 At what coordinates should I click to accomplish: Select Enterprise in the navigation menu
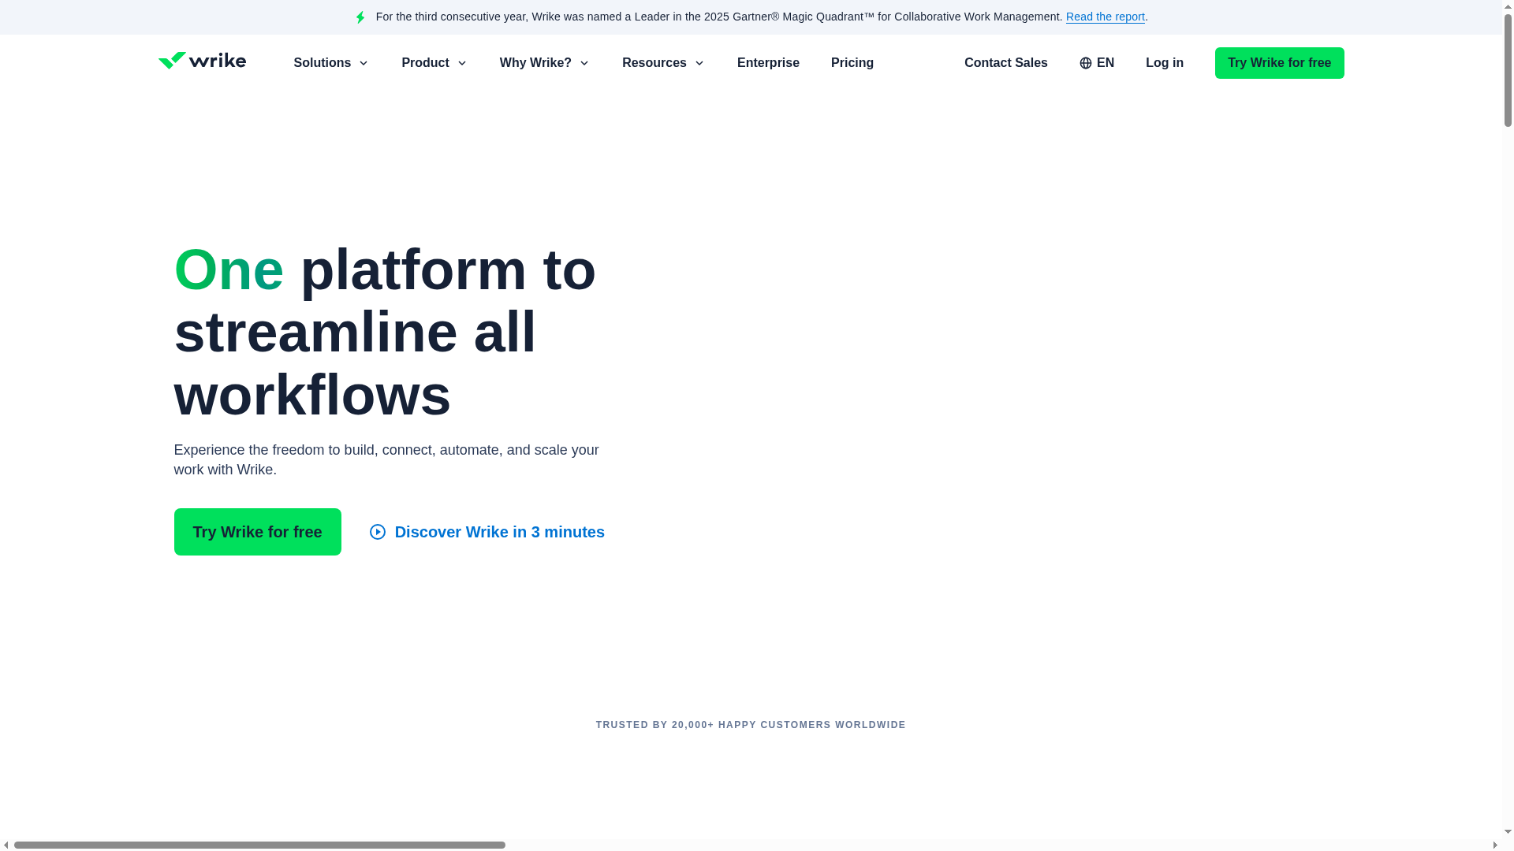pyautogui.click(x=768, y=62)
